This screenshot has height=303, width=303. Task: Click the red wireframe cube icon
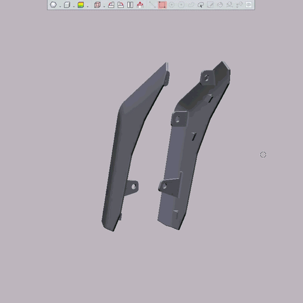pyautogui.click(x=97, y=5)
